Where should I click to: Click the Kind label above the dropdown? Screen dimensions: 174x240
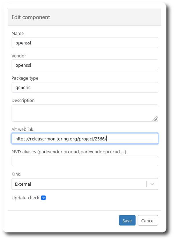tap(16, 174)
